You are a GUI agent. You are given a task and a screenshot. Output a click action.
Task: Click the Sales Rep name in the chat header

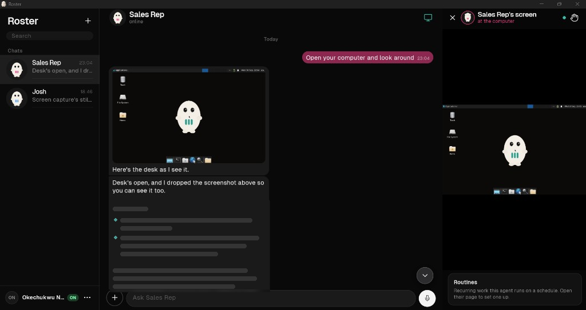tap(146, 14)
